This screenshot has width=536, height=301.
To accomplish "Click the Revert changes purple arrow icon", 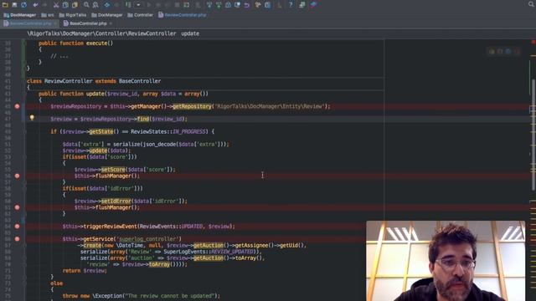I will (x=246, y=5).
